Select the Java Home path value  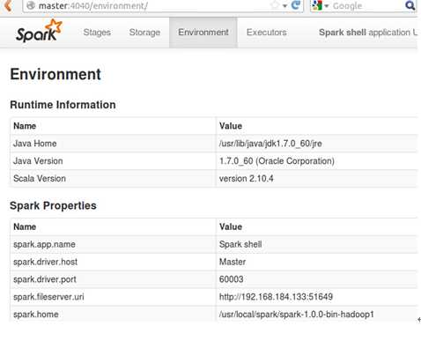[270, 144]
